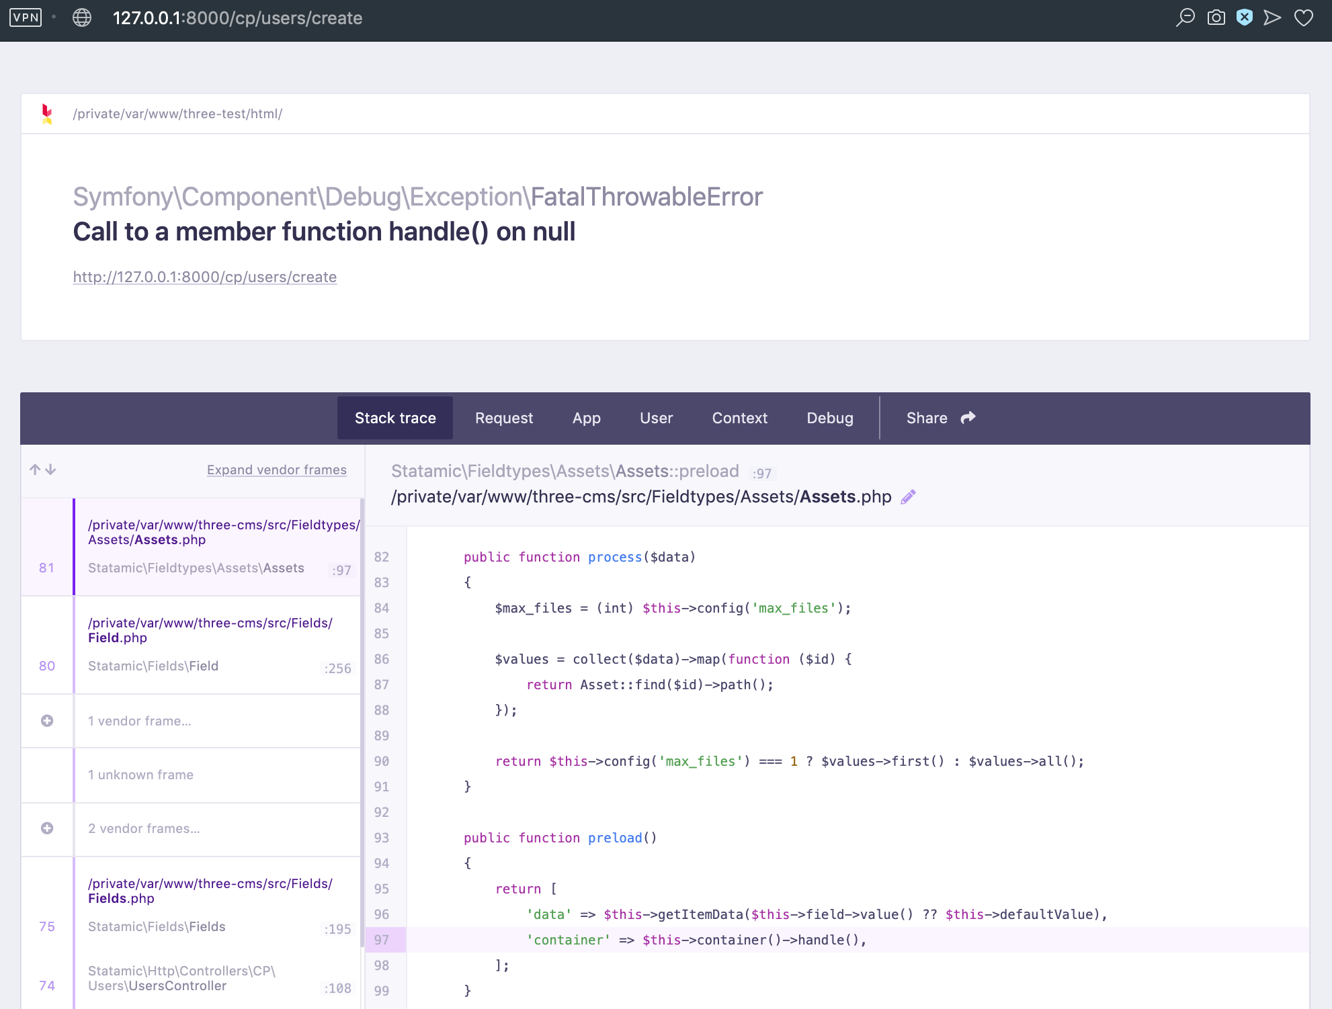This screenshot has width=1332, height=1009.
Task: Select frame 74 UsersController
Action: click(191, 979)
